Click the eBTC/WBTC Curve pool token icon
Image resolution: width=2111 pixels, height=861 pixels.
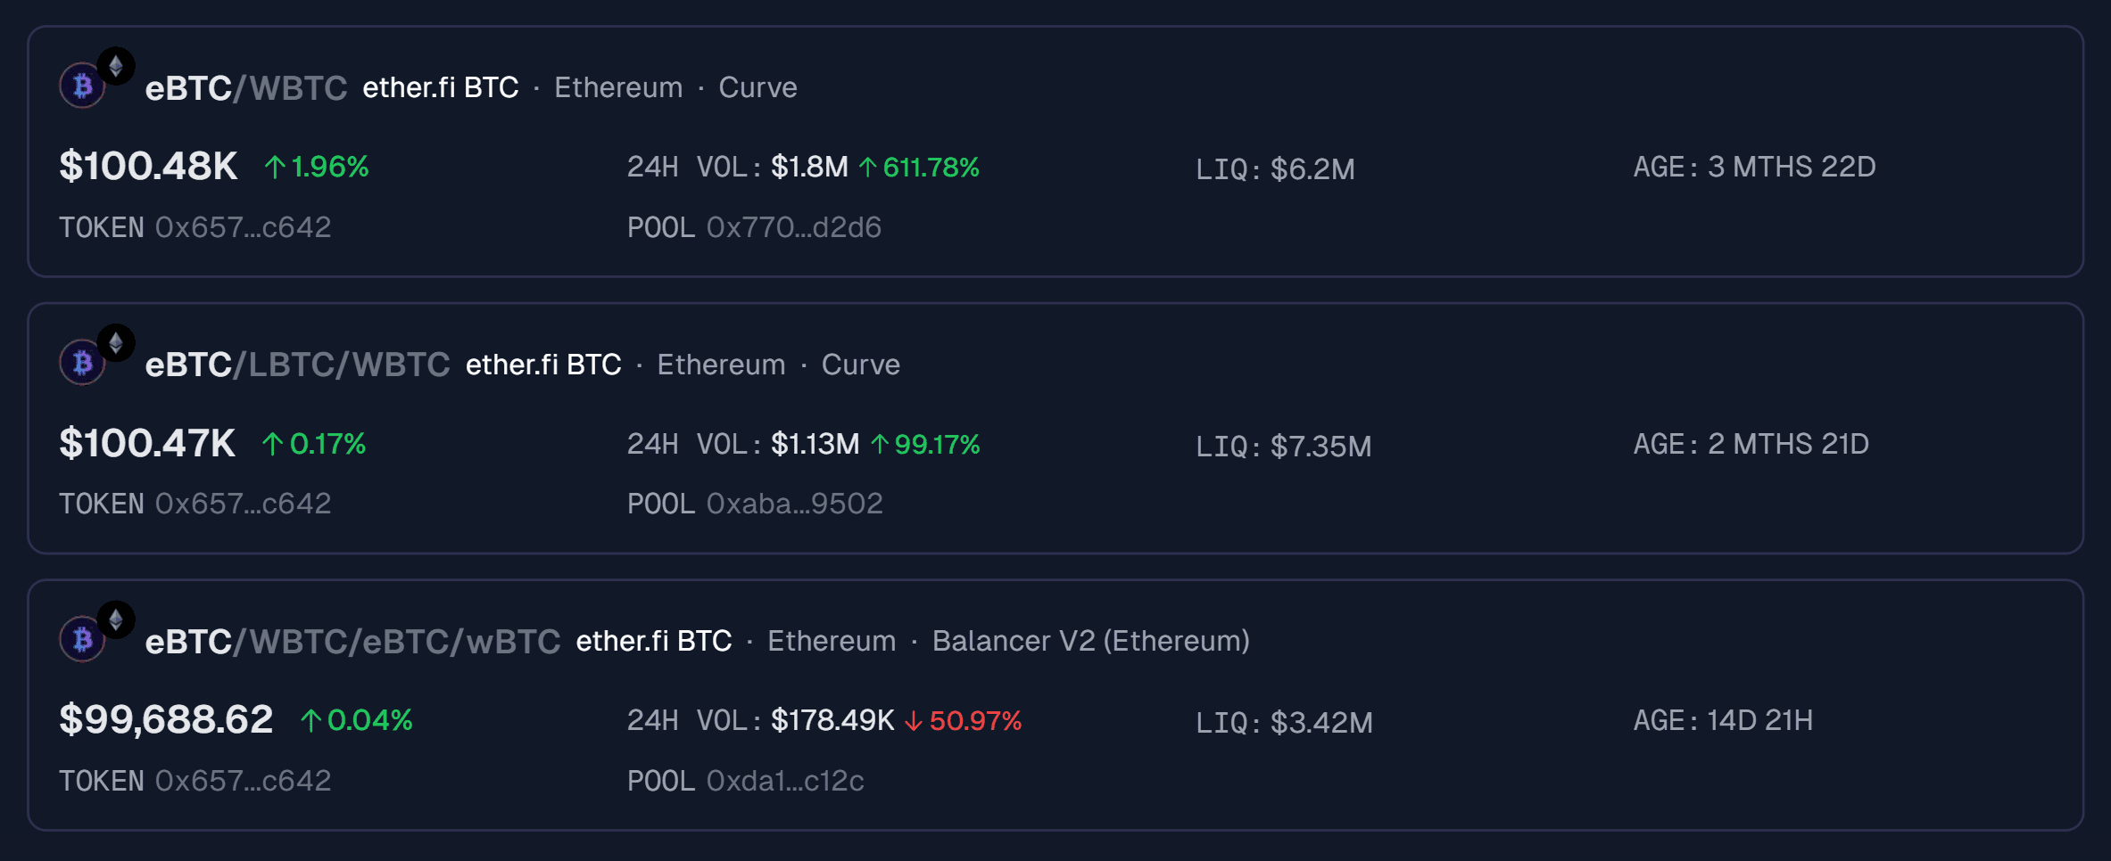click(82, 86)
